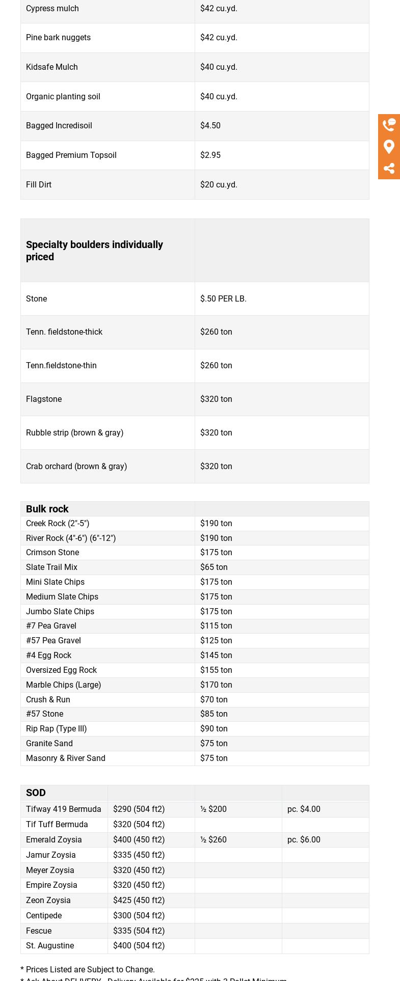Select Crab orchard (brown & gray) cell

[76, 466]
